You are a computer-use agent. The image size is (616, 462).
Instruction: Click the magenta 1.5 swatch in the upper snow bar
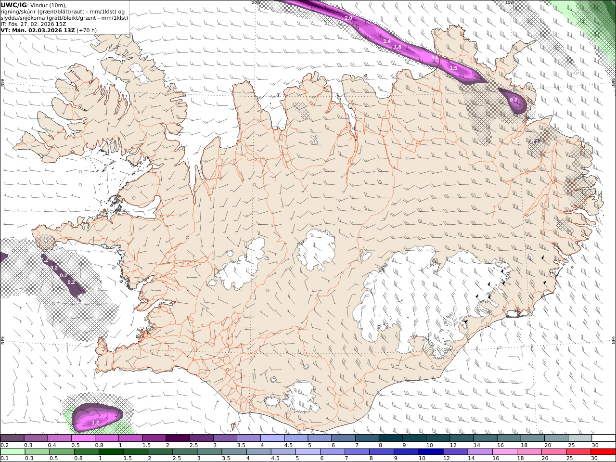coord(154,438)
